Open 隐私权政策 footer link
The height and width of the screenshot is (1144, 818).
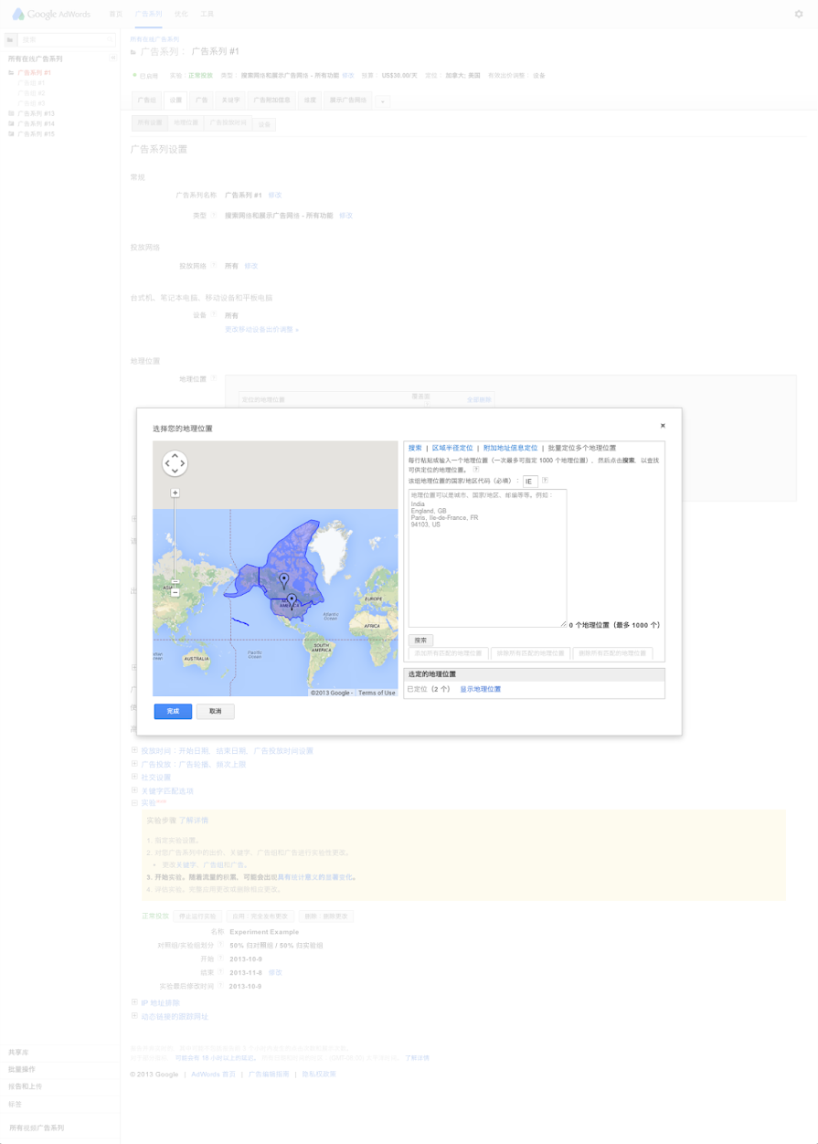319,1074
